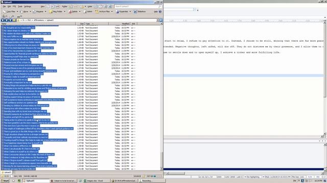Click the first View mode icon

[x=48, y=7]
